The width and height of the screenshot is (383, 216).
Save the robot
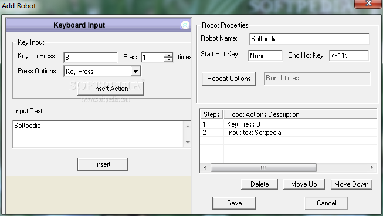tap(234, 203)
